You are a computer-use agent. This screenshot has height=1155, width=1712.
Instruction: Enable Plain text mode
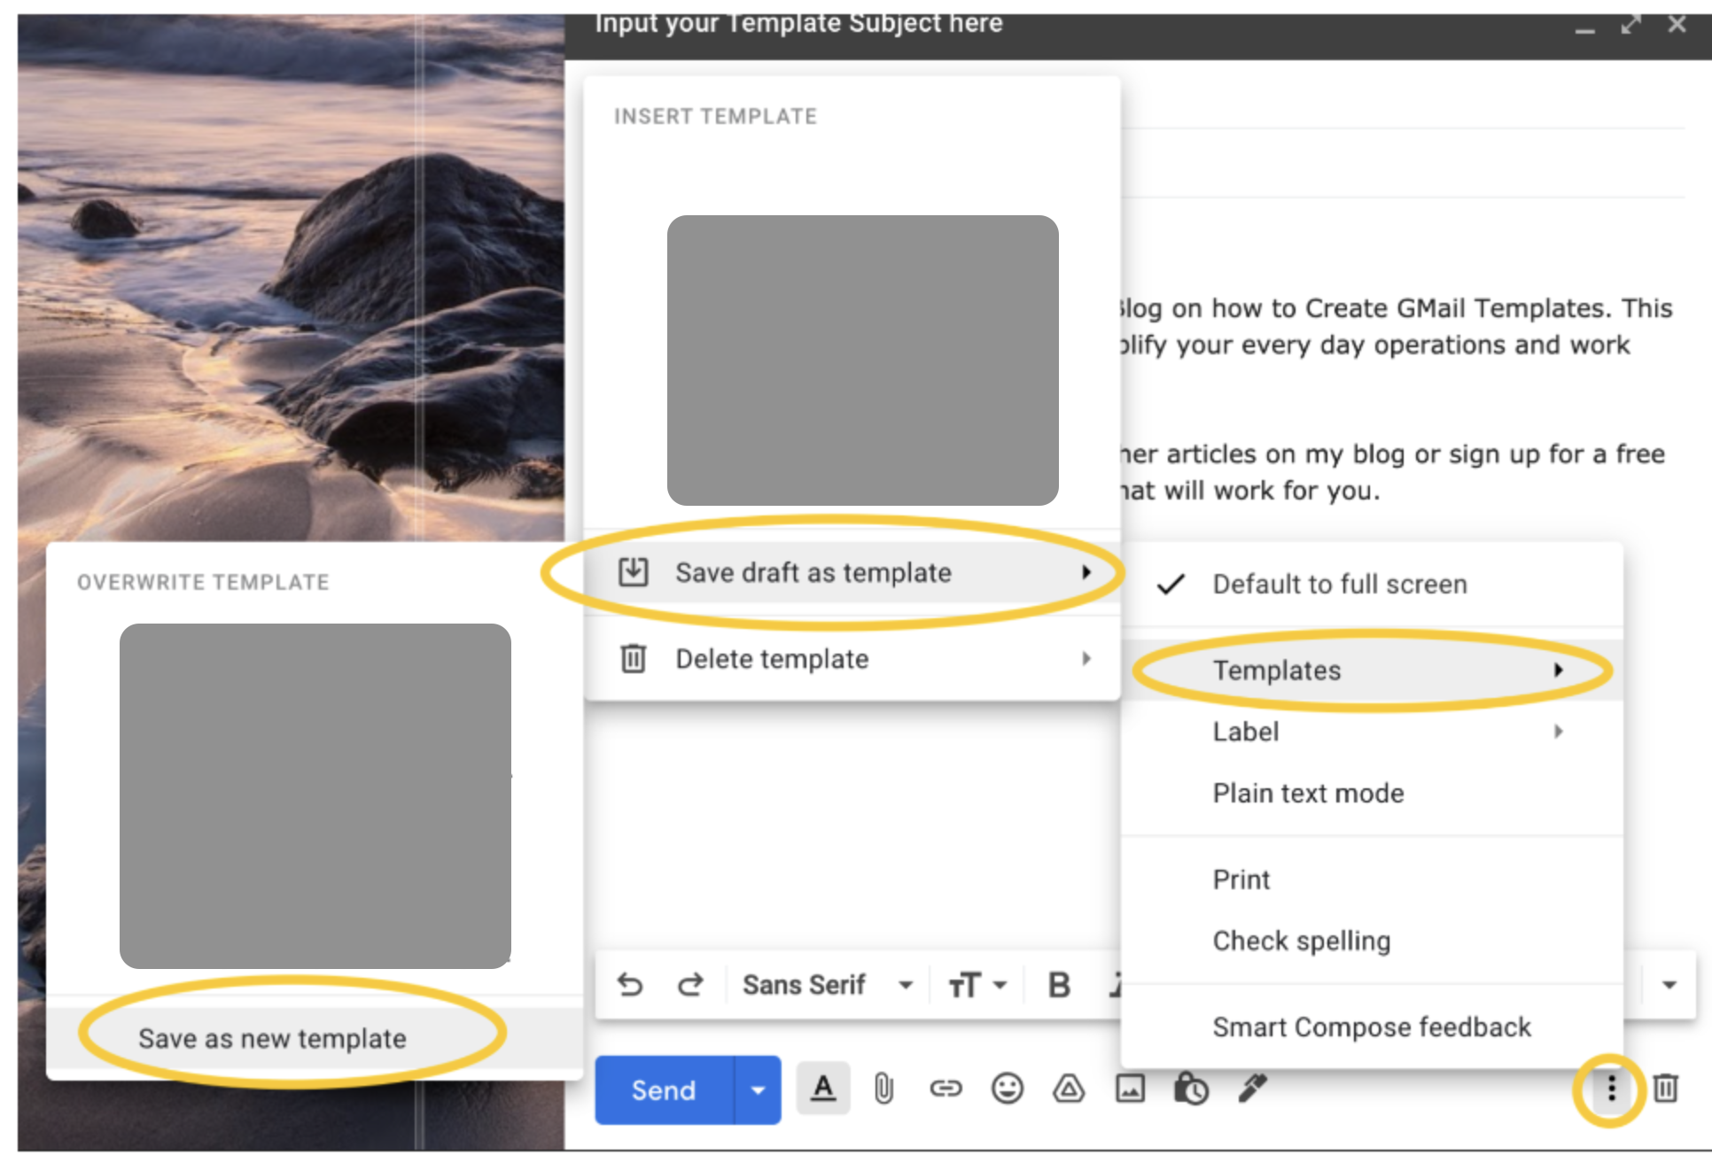coord(1308,793)
